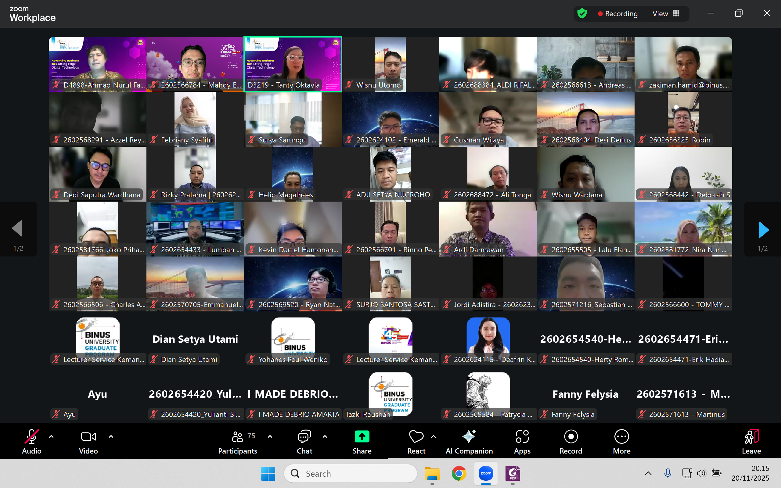Click the green Share screen icon

362,437
